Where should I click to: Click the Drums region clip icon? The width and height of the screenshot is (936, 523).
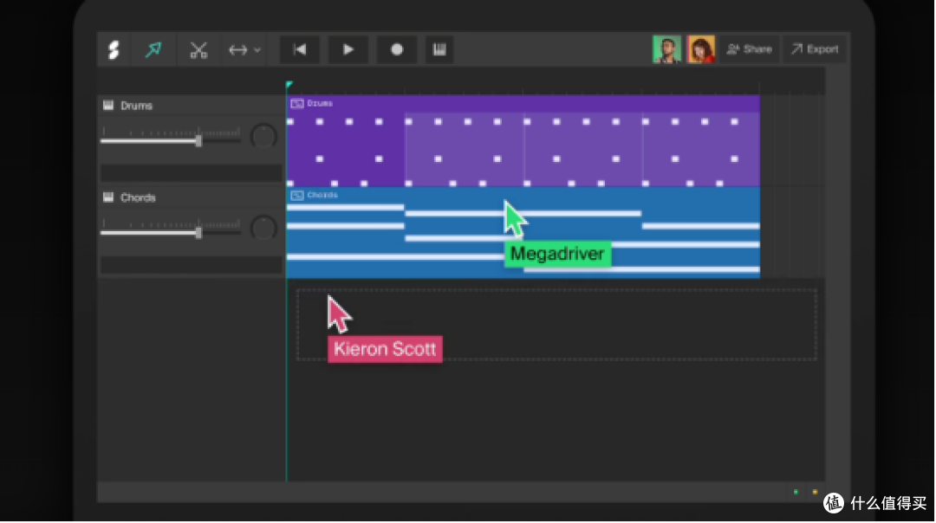click(296, 104)
